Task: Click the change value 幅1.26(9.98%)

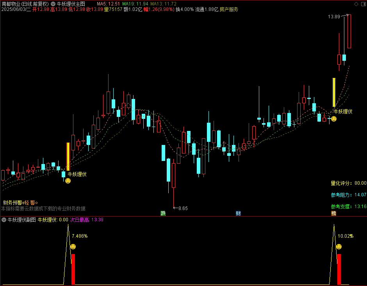Action: (159, 10)
